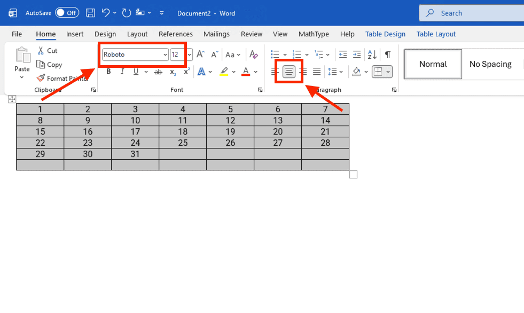Open the Table Design tab
The height and width of the screenshot is (313, 524).
pyautogui.click(x=385, y=34)
